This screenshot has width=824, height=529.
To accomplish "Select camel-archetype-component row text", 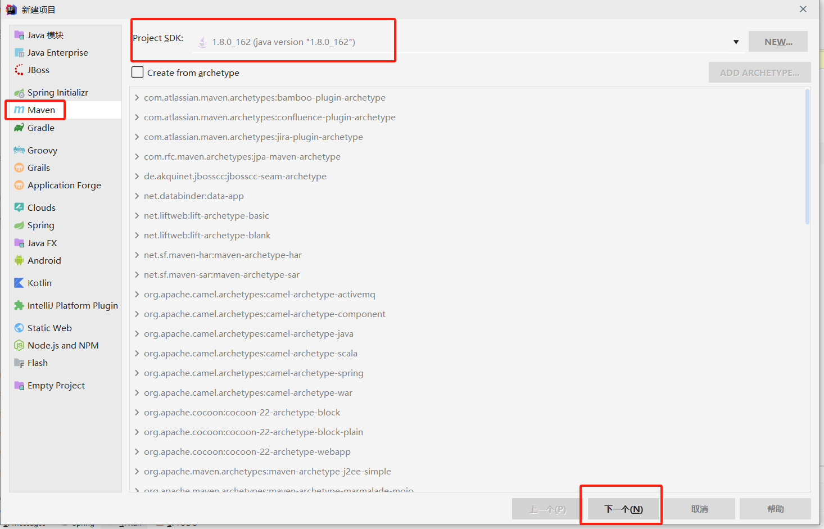I will pyautogui.click(x=265, y=314).
